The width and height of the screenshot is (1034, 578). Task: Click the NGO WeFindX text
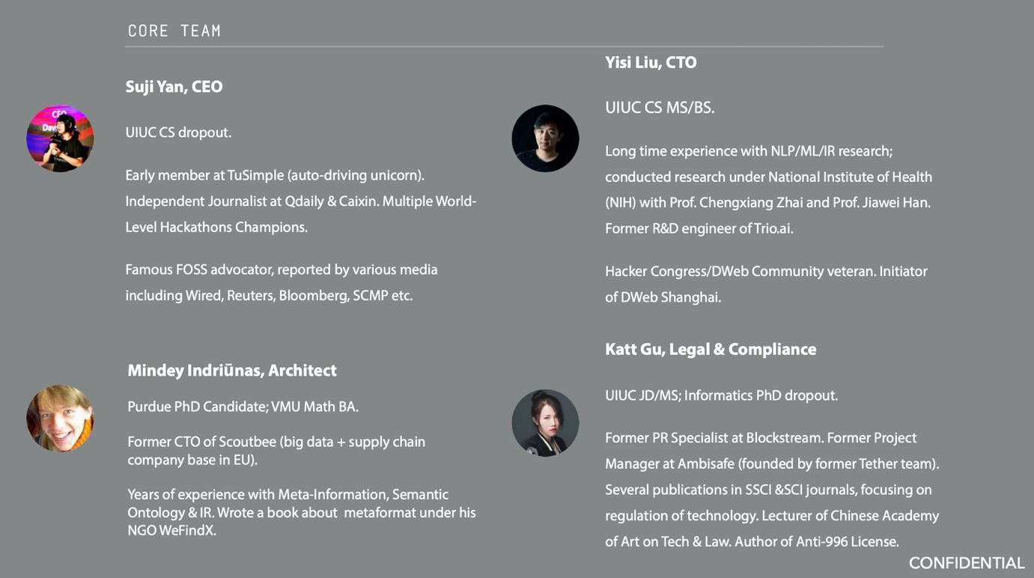[x=171, y=530]
